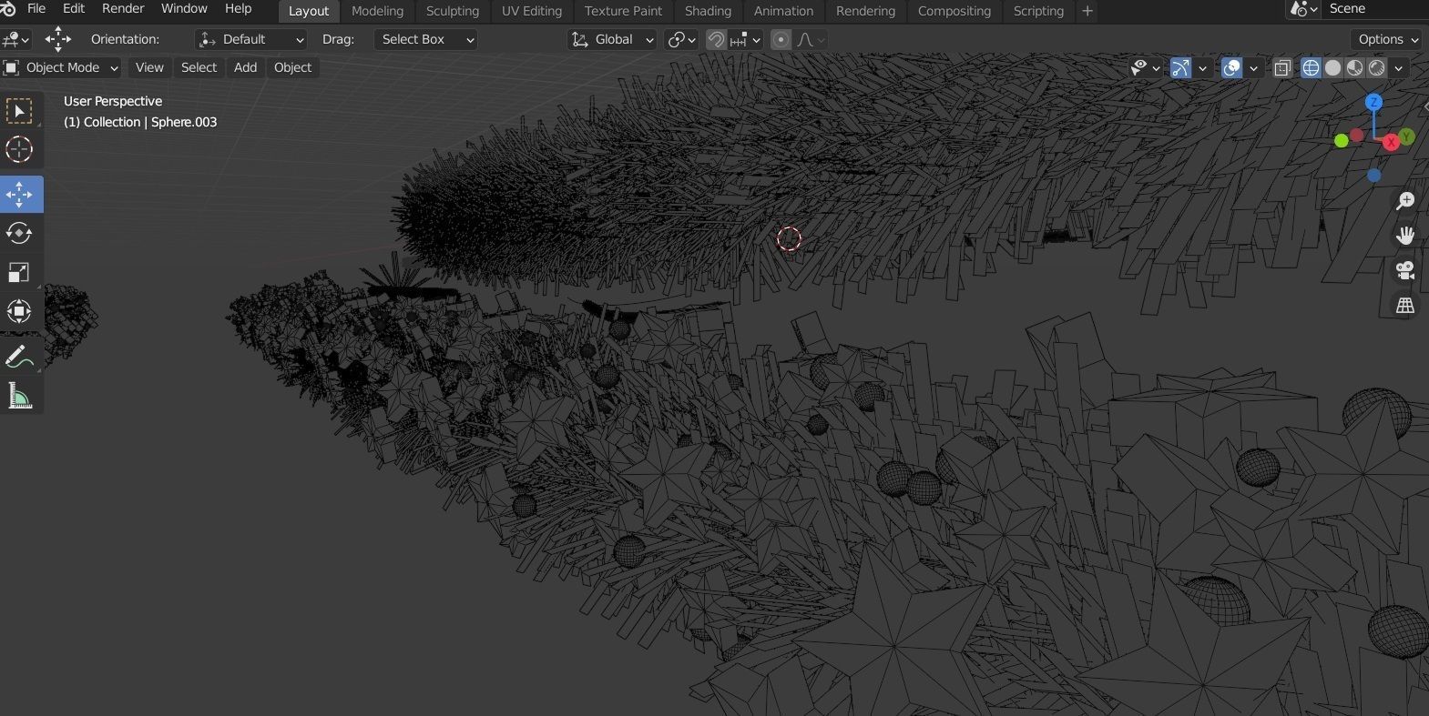Open the viewport Add menu
Screen dimensions: 1429x716
(x=245, y=67)
